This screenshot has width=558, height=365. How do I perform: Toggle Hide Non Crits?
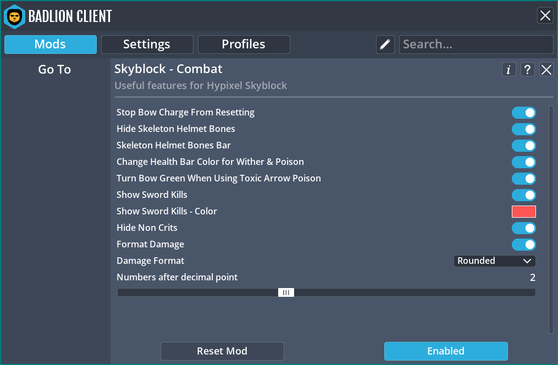523,228
